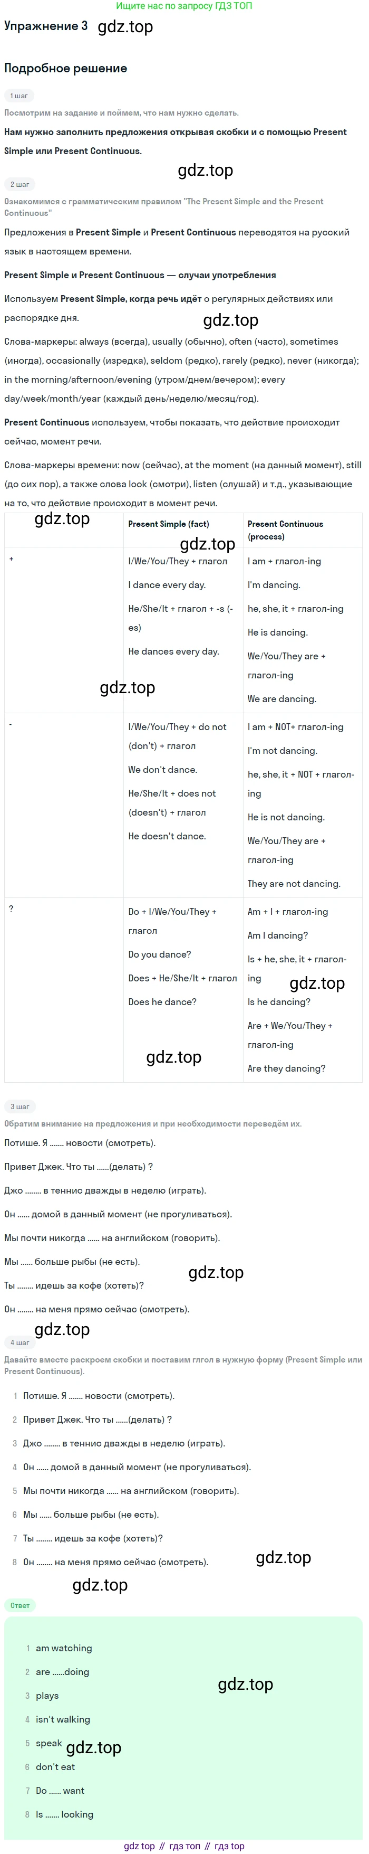Click the "Present Simple (fact)" table header
The width and height of the screenshot is (369, 1854).
pos(168,524)
